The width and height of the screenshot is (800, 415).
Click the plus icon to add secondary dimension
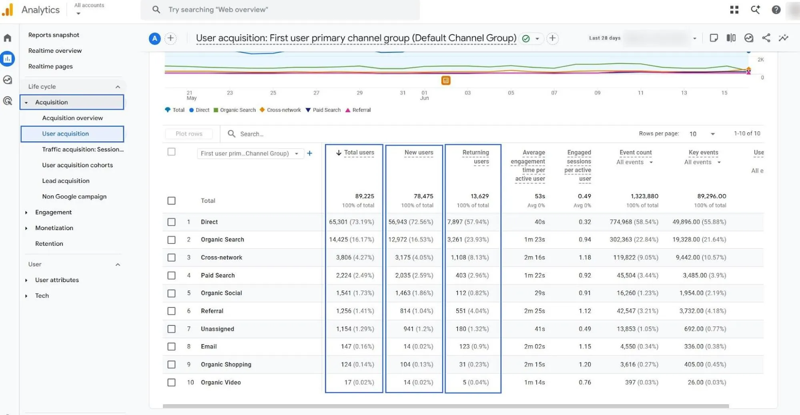[x=309, y=153]
